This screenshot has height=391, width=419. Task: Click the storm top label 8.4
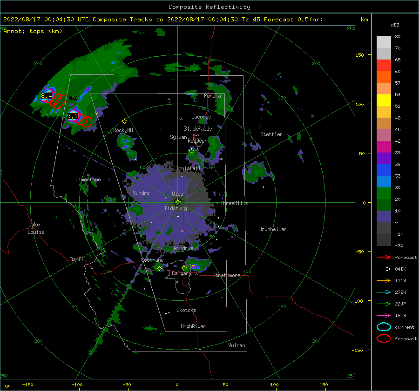(x=46, y=96)
